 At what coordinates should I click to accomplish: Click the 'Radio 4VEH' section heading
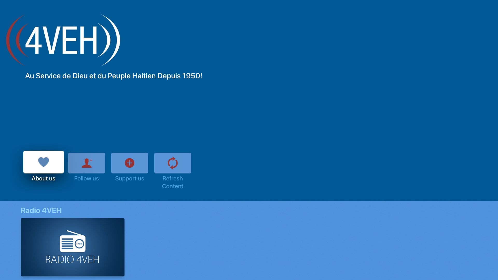(x=41, y=210)
